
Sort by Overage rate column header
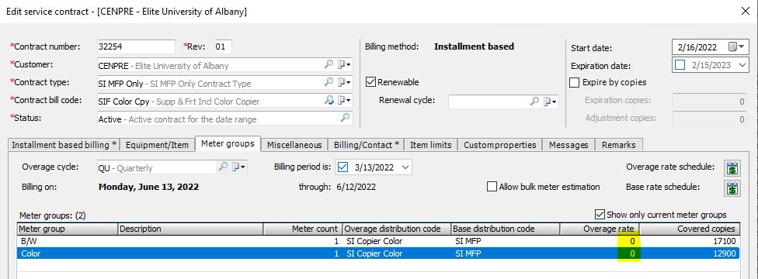[x=600, y=229]
